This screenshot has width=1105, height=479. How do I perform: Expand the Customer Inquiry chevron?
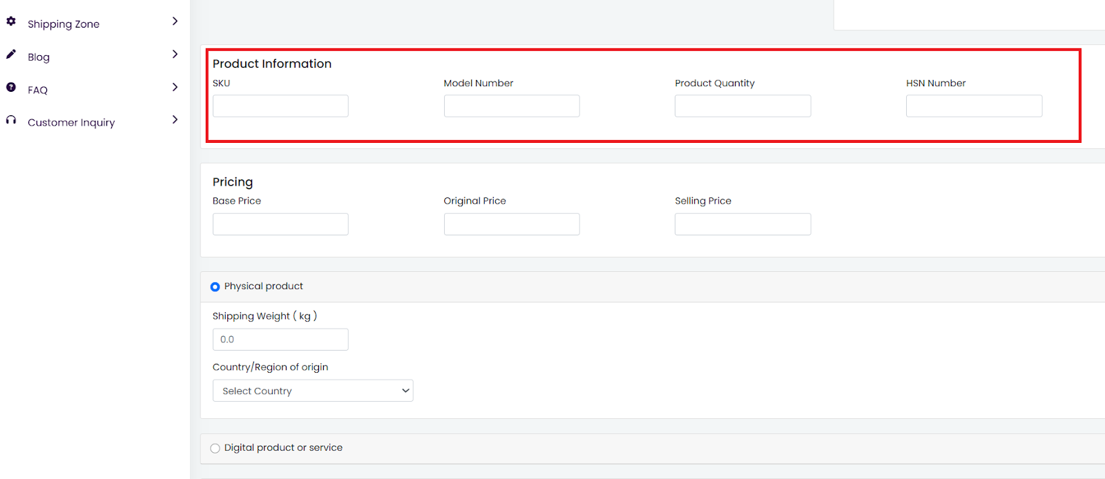click(175, 119)
